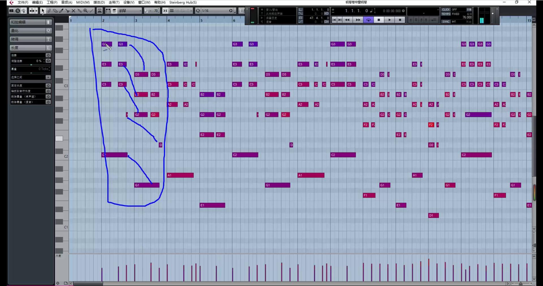
Task: Toggle the TEMPO track button
Action: click(446, 14)
